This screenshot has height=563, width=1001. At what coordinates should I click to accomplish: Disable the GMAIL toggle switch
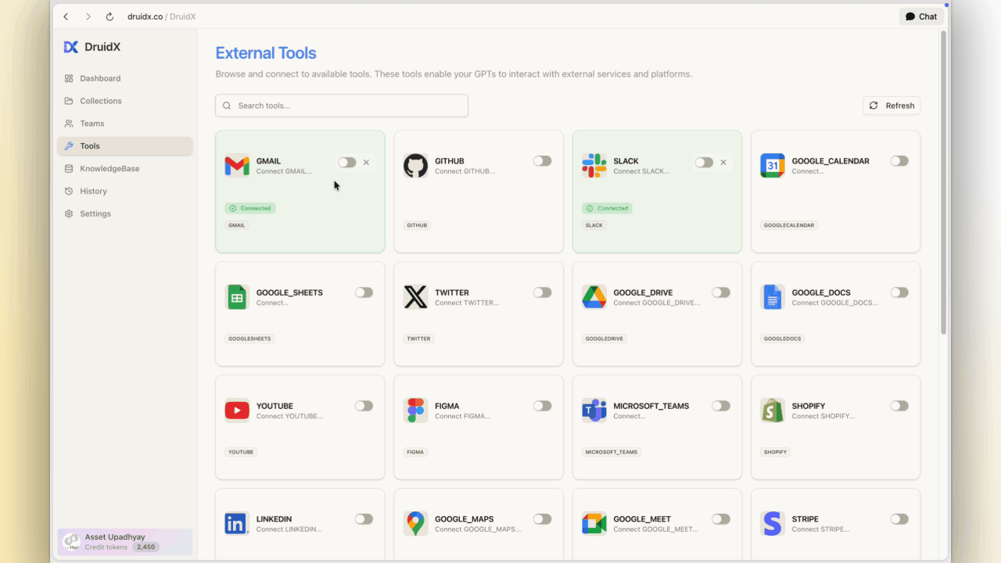pyautogui.click(x=346, y=162)
